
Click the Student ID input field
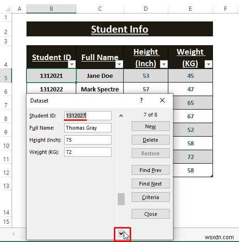pyautogui.click(x=88, y=116)
